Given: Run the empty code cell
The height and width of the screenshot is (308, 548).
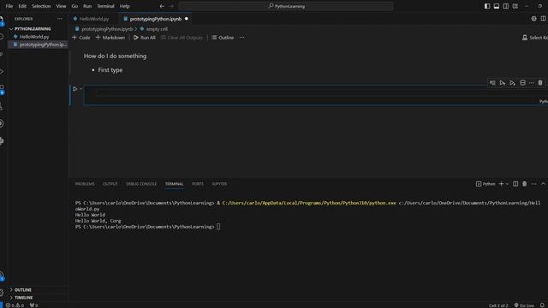Looking at the screenshot, I should pyautogui.click(x=74, y=89).
